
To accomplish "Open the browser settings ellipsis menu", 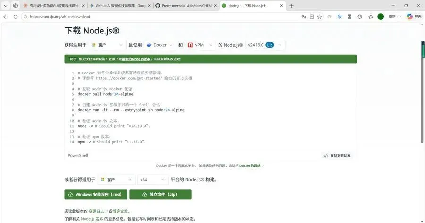I will pos(399,17).
